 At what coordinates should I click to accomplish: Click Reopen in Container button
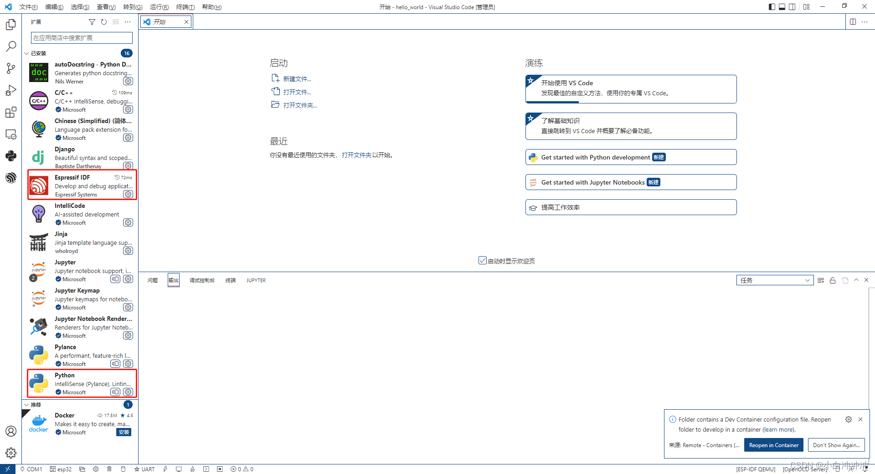[774, 445]
